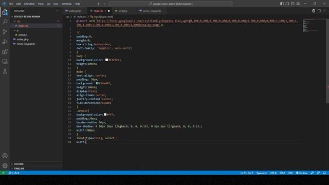329x185 pixels.
Task: Open the Run menu
Action: click(x=56, y=4)
